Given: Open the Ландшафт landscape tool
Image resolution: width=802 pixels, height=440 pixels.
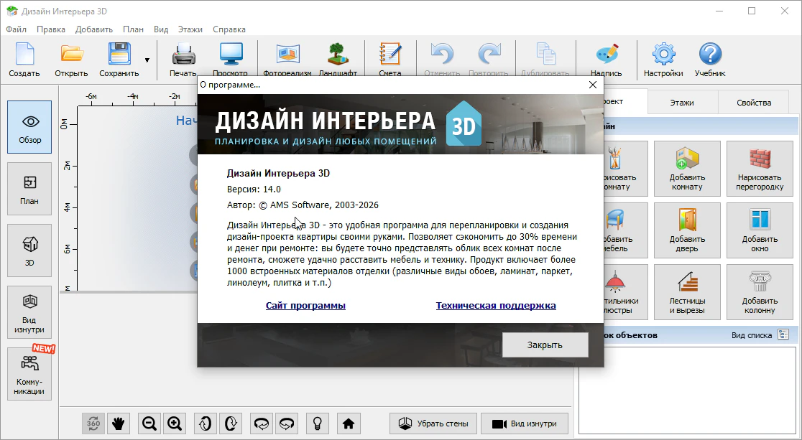Looking at the screenshot, I should tap(338, 57).
